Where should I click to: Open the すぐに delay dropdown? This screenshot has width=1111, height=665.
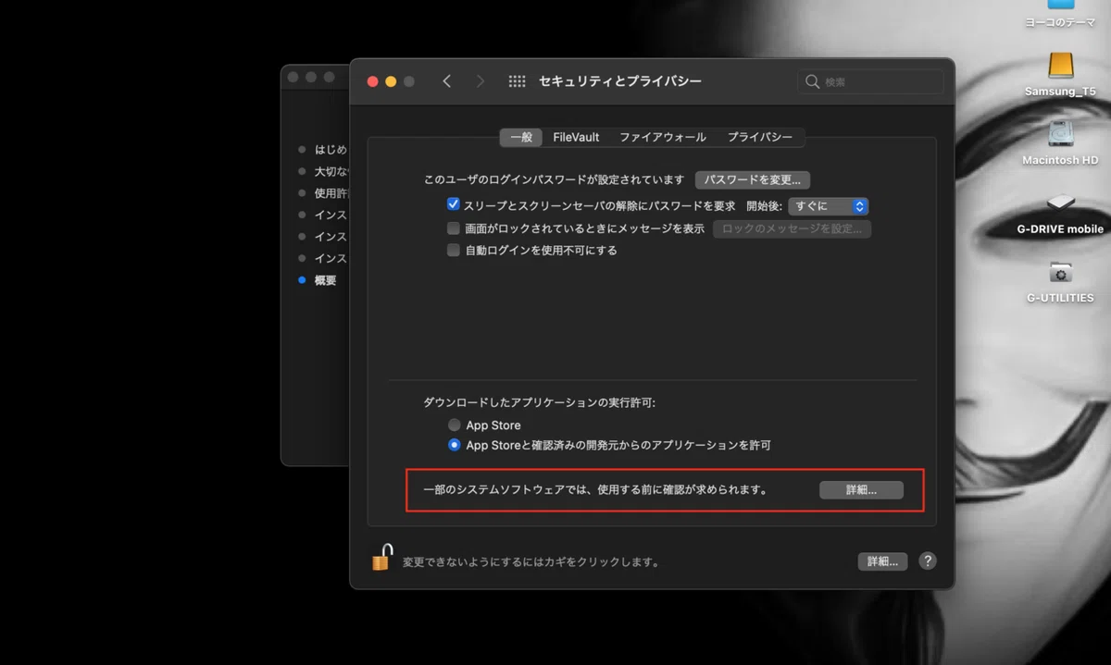pos(828,206)
